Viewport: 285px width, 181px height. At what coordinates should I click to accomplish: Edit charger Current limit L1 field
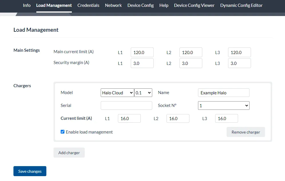129,118
